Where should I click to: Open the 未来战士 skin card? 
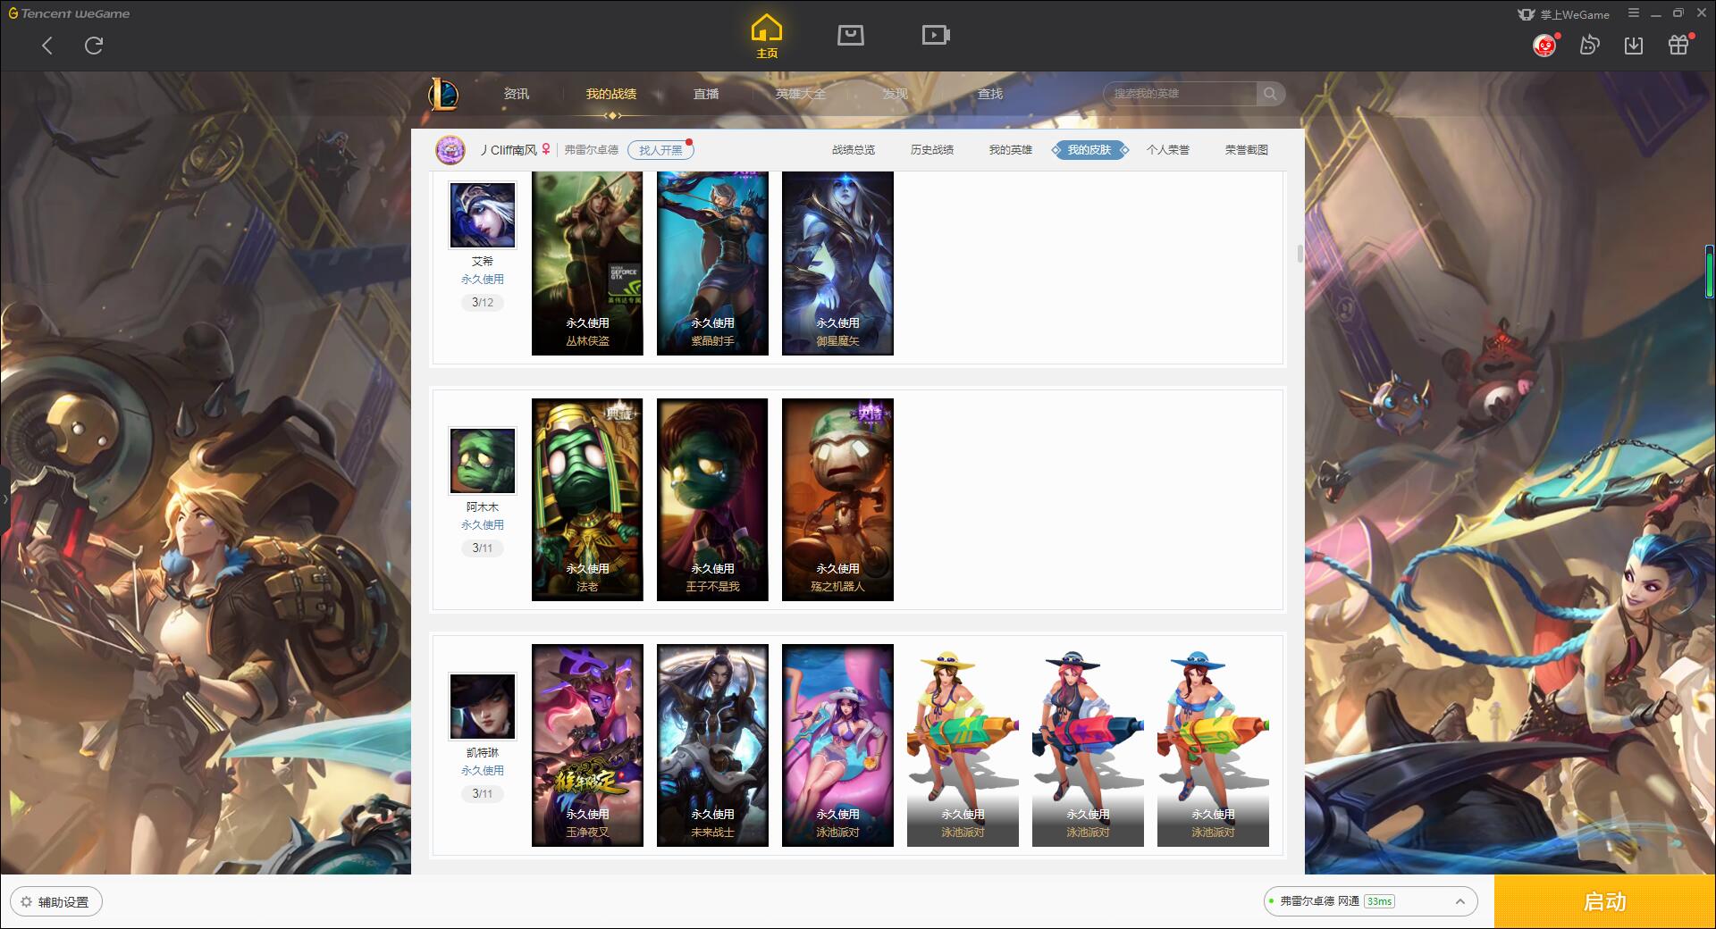point(712,745)
